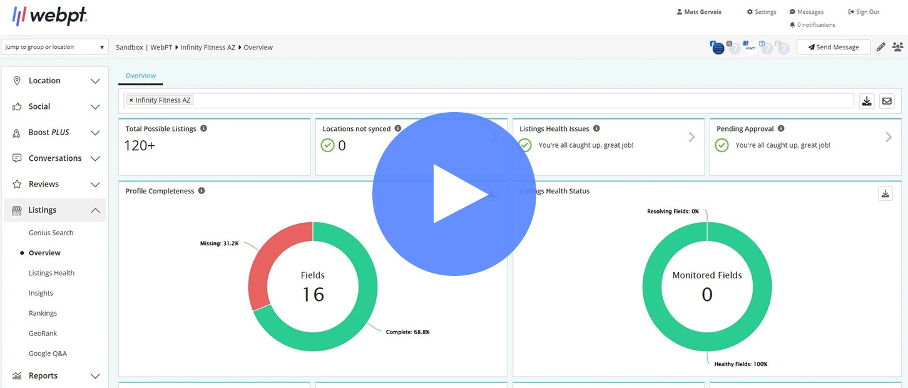Click the pencil edit icon
Image resolution: width=908 pixels, height=388 pixels.
880,47
